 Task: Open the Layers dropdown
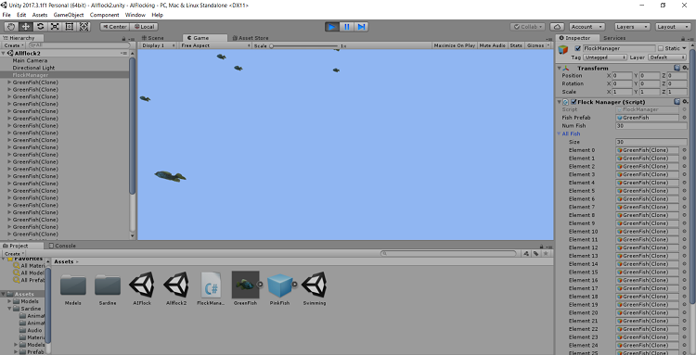(x=633, y=27)
